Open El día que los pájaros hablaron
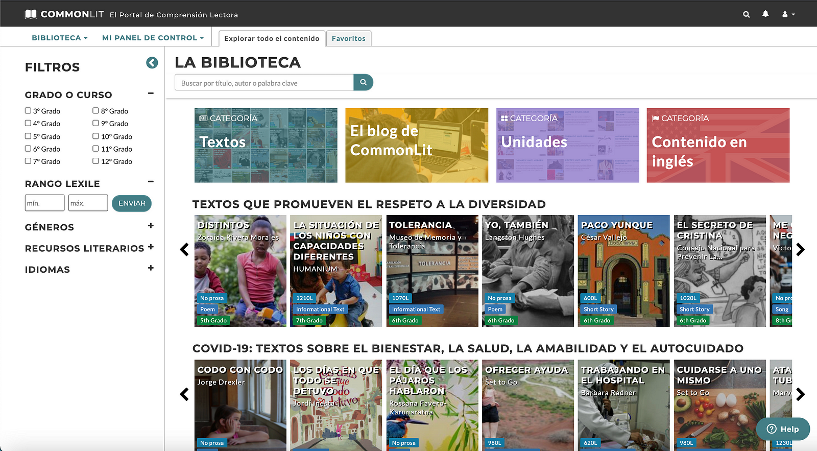 432,405
